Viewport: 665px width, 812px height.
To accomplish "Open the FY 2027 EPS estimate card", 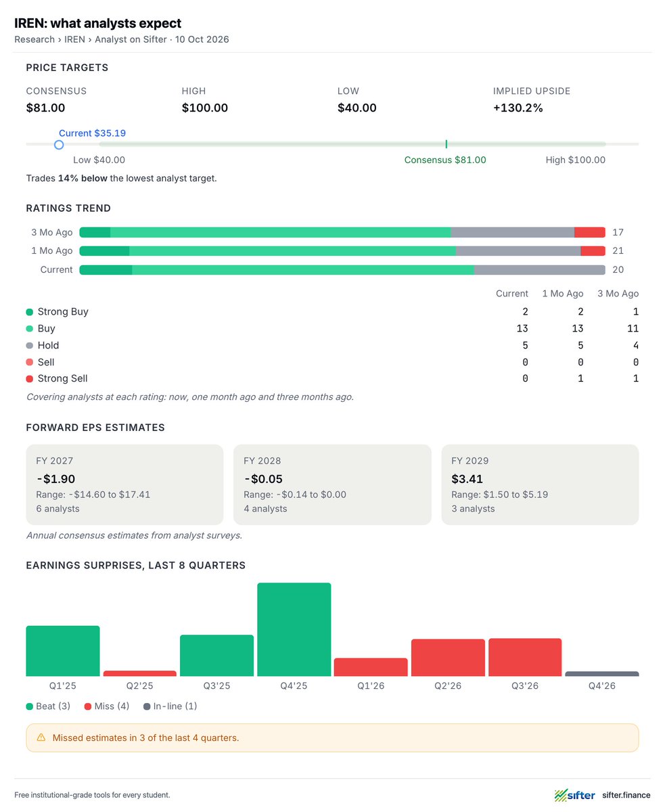I will tap(124, 484).
